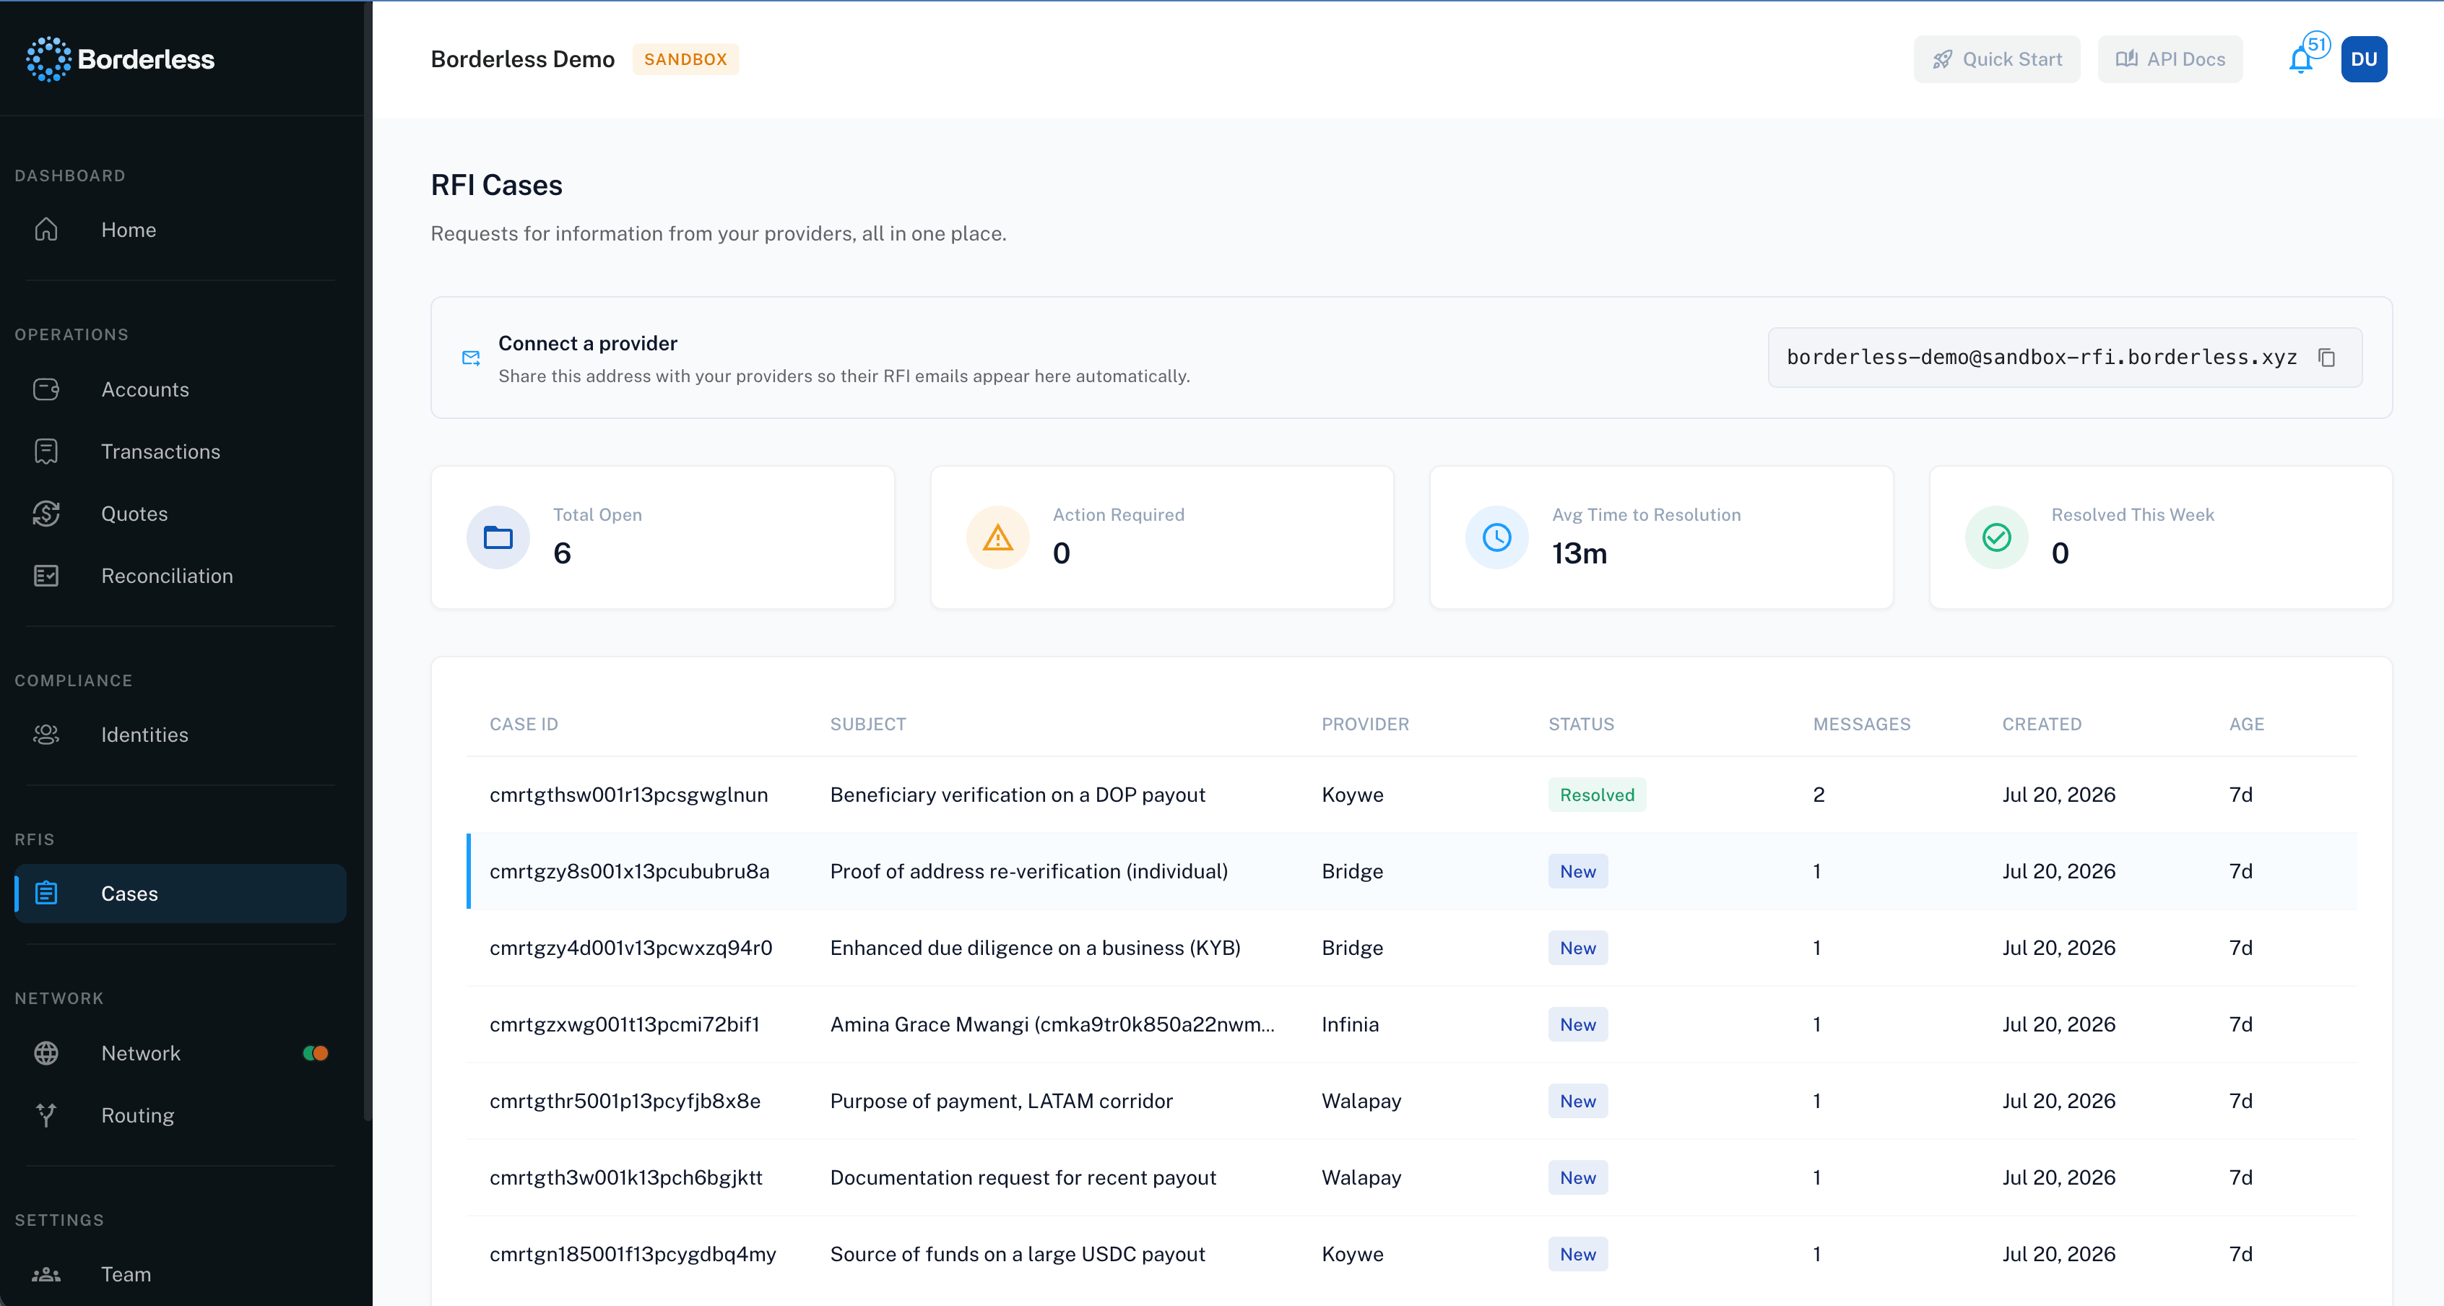Open Routing under Network

(181, 1115)
